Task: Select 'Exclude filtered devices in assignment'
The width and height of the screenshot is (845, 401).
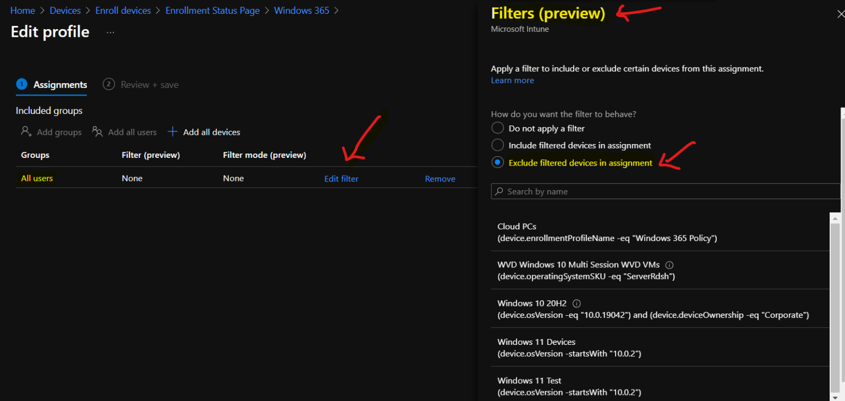Action: [497, 162]
